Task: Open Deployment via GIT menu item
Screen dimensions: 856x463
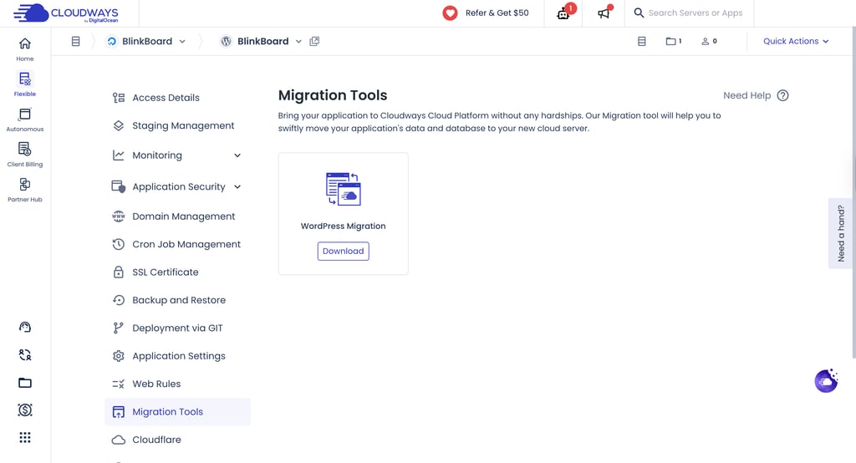Action: coord(177,328)
